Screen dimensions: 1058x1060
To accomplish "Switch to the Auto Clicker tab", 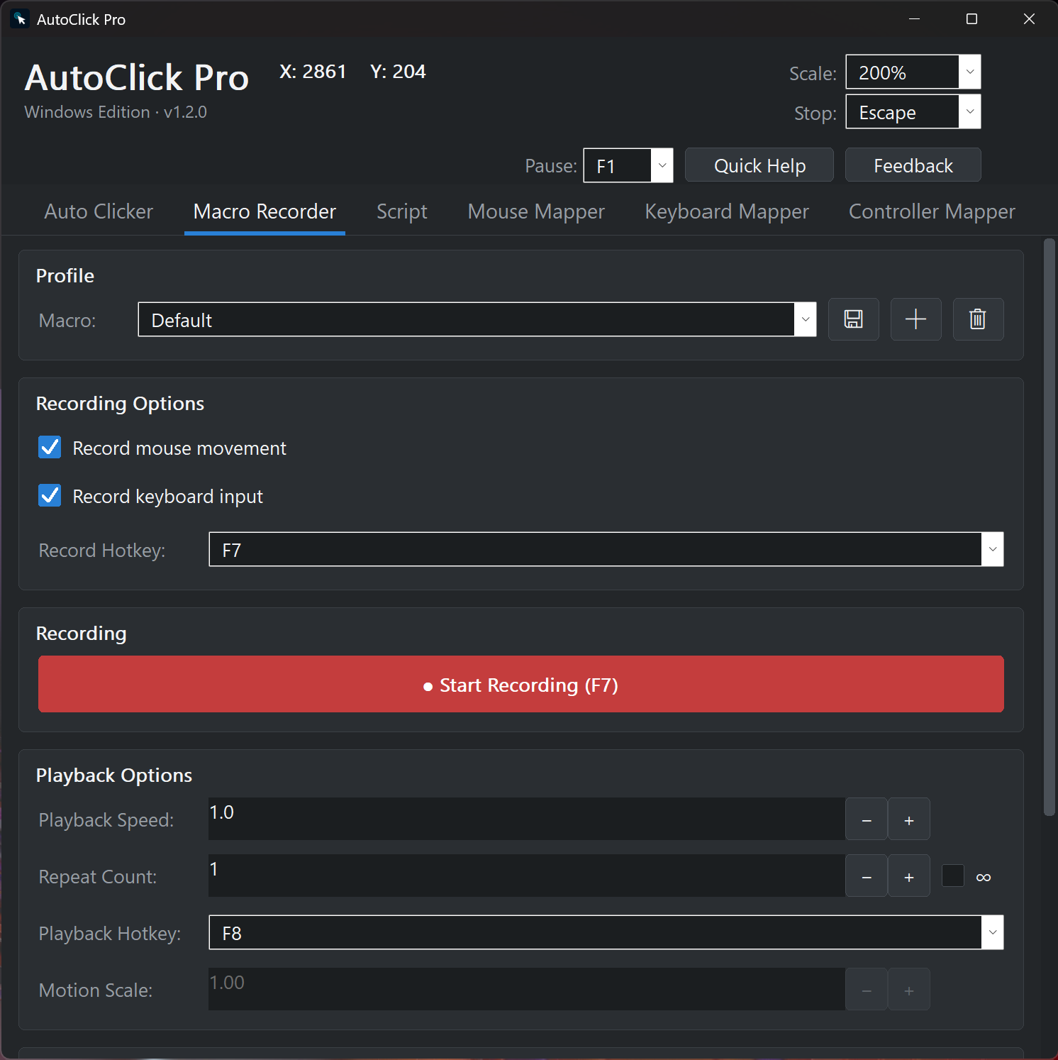I will tap(99, 211).
